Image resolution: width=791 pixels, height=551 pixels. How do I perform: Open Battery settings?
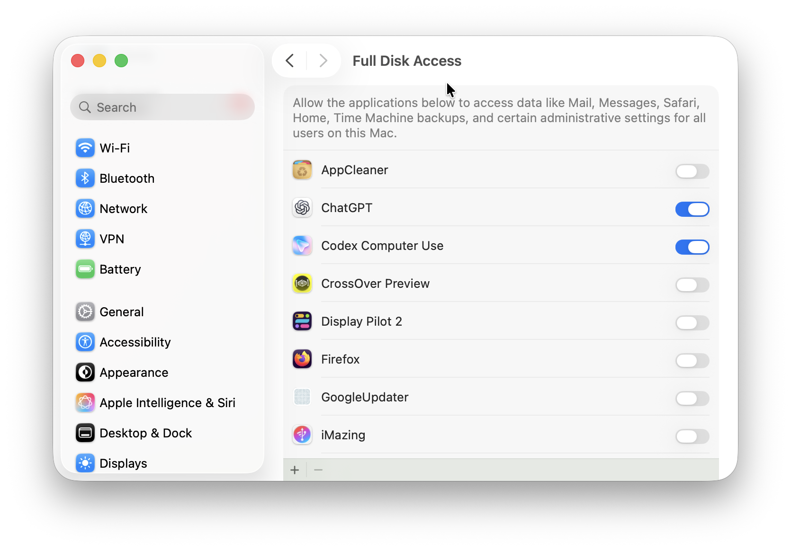coord(162,269)
